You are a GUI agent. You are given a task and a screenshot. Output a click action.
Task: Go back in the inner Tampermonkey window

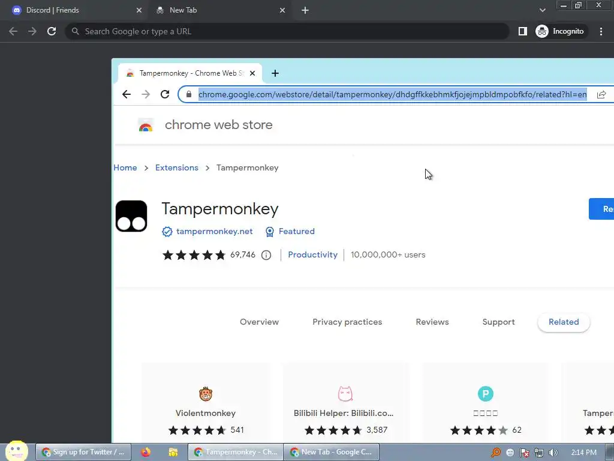click(x=127, y=94)
